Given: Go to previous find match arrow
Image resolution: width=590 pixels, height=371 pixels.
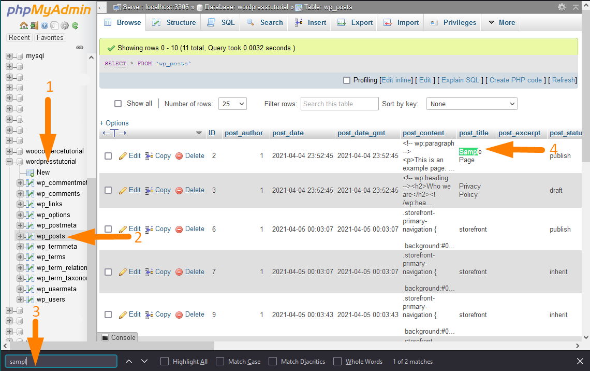Looking at the screenshot, I should 129,361.
